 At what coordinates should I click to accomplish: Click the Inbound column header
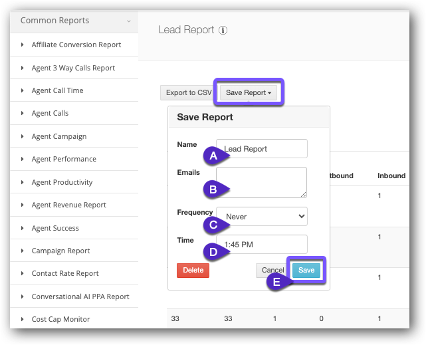point(391,175)
